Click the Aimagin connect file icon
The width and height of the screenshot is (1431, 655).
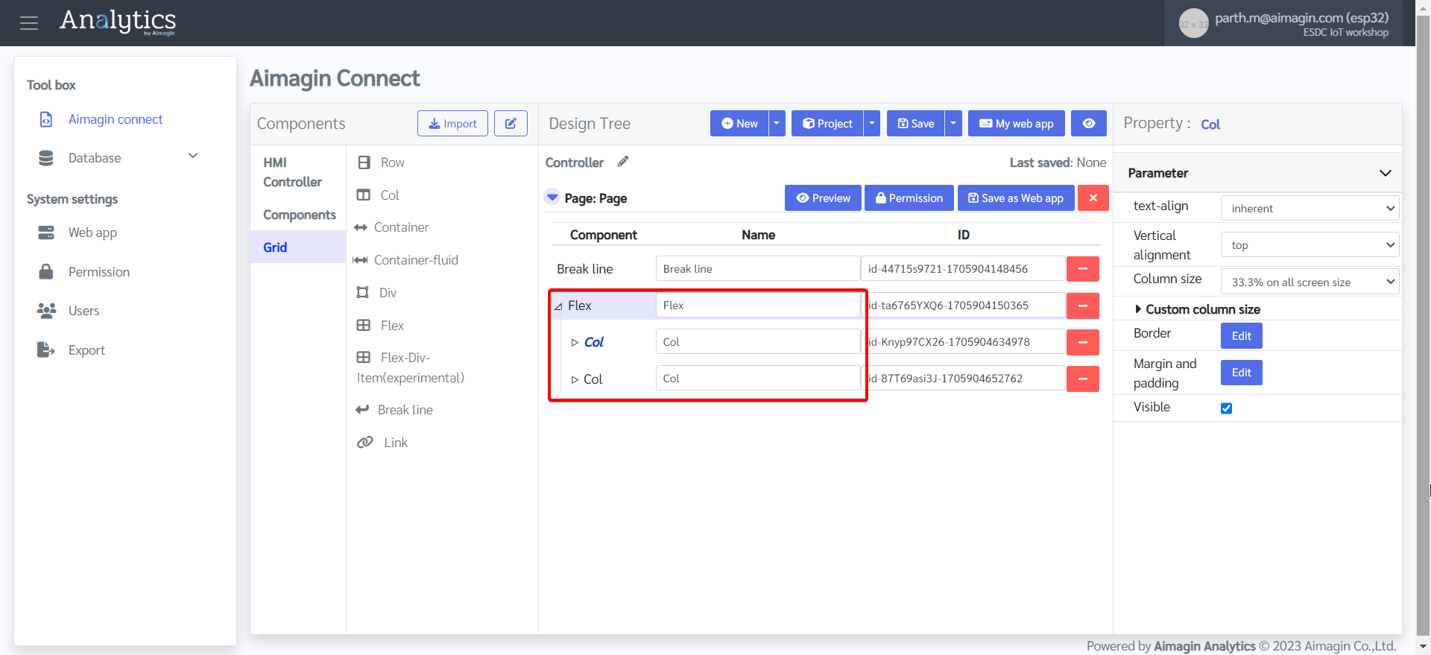(x=46, y=119)
